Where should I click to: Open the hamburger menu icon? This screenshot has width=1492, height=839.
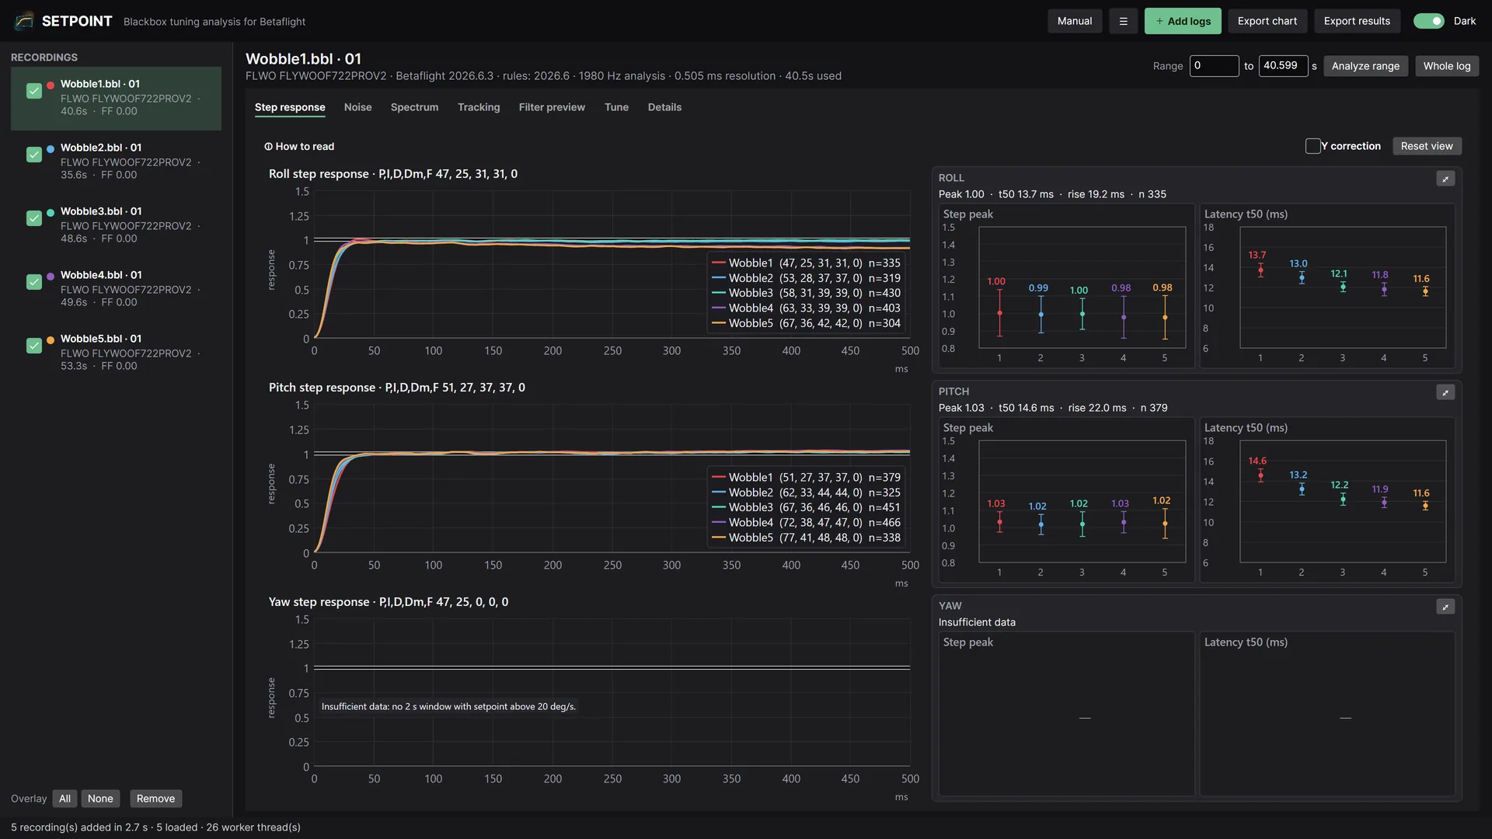pyautogui.click(x=1123, y=21)
